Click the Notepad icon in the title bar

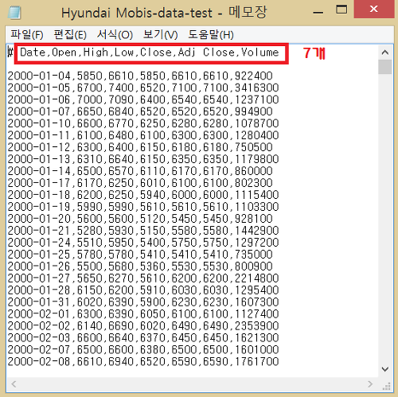coord(14,13)
